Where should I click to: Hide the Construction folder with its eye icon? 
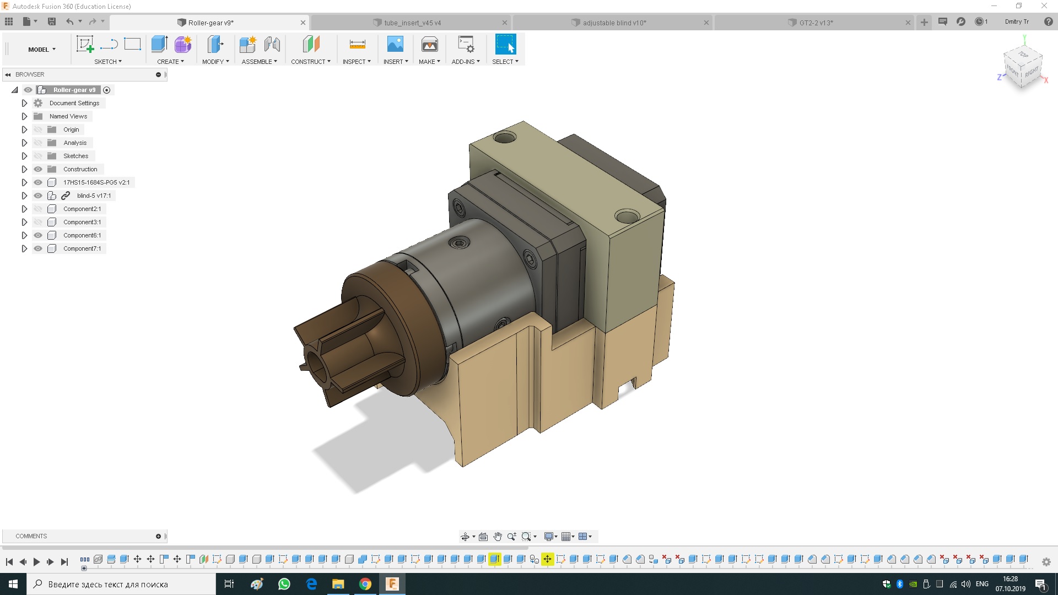[37, 169]
